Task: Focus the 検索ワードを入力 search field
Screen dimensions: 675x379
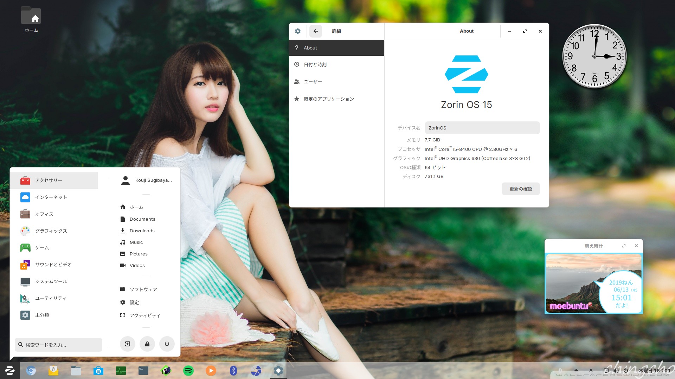Action: pyautogui.click(x=59, y=345)
